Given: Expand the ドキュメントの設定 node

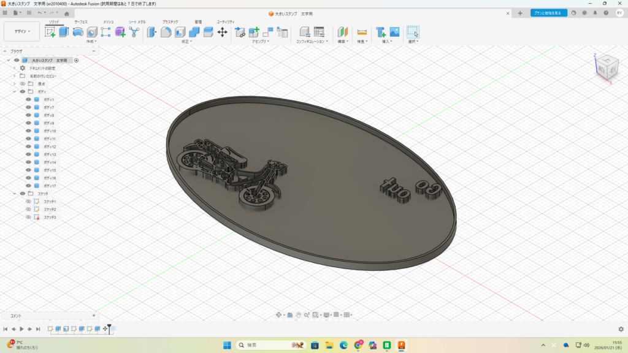Looking at the screenshot, I should pyautogui.click(x=14, y=68).
